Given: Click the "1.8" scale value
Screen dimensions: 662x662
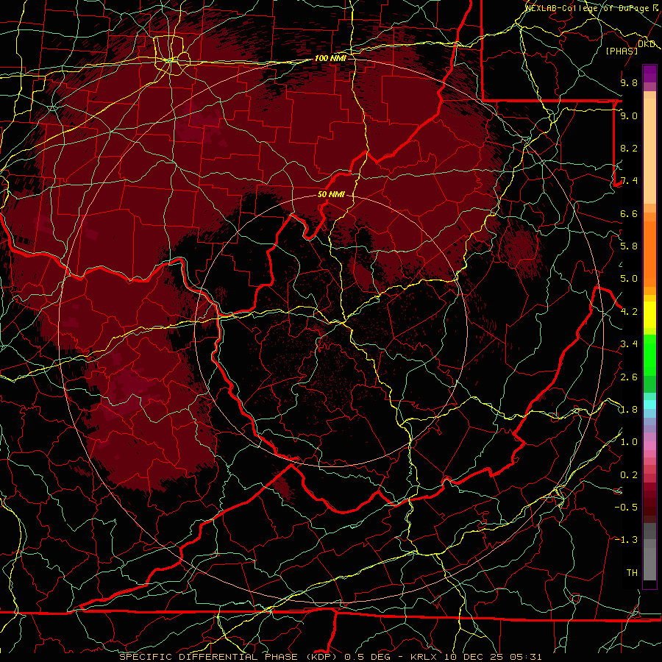Looking at the screenshot, I should pyautogui.click(x=629, y=410).
